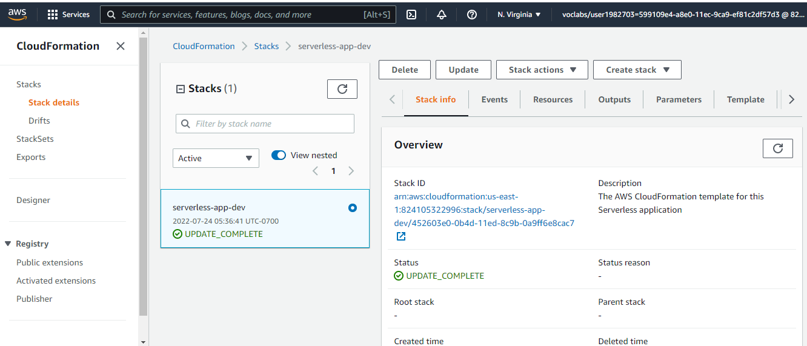Image resolution: width=807 pixels, height=346 pixels.
Task: Switch to the Events tab
Action: point(494,99)
